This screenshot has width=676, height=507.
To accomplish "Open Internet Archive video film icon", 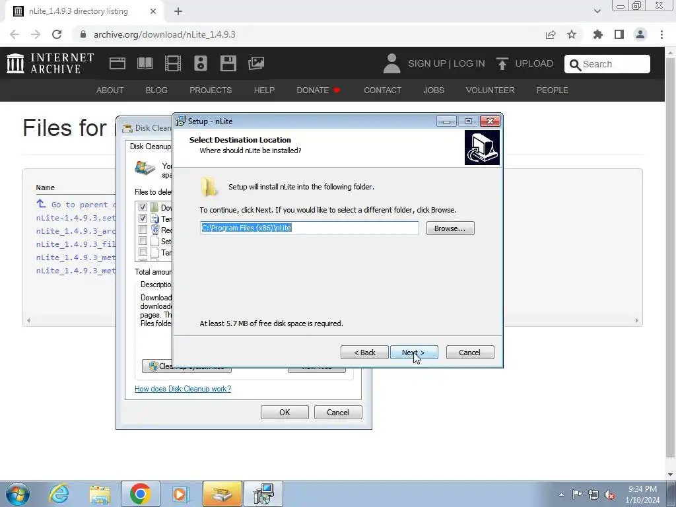I will click(173, 63).
